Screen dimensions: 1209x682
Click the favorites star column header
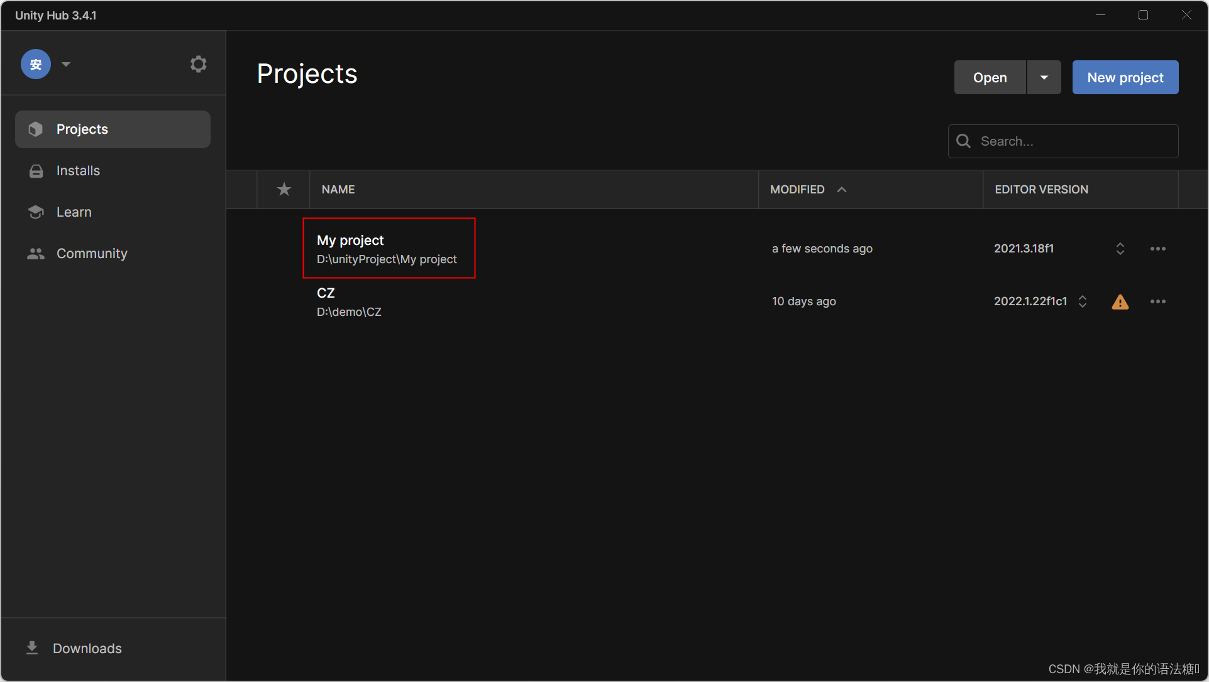[284, 189]
